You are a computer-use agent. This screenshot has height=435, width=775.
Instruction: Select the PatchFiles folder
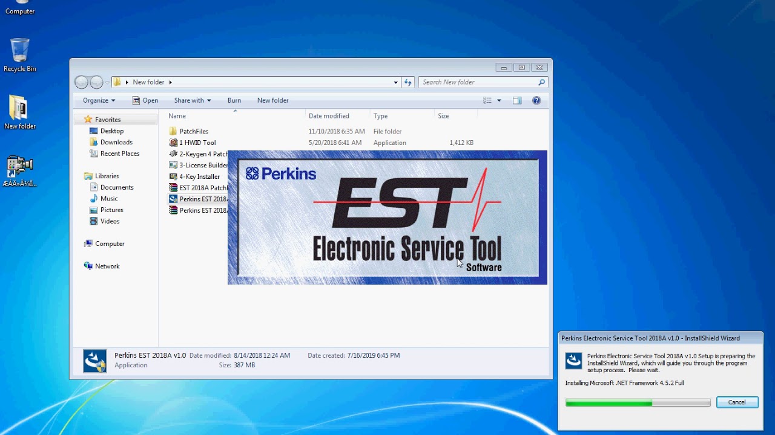[194, 131]
